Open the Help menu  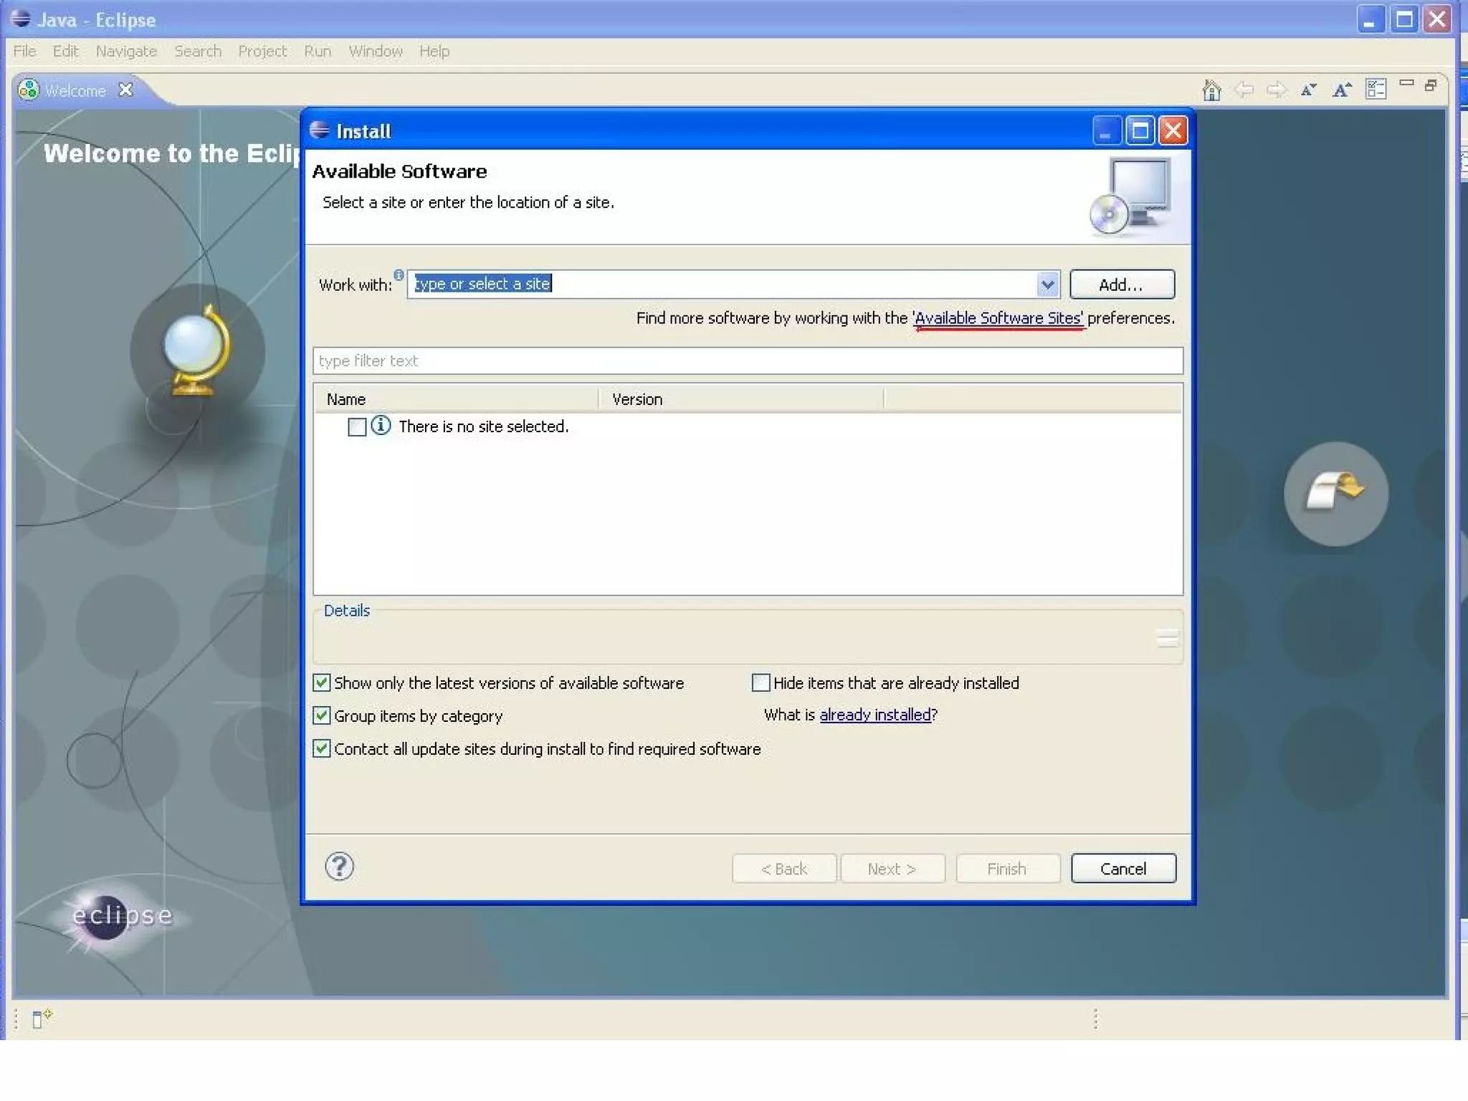click(434, 51)
